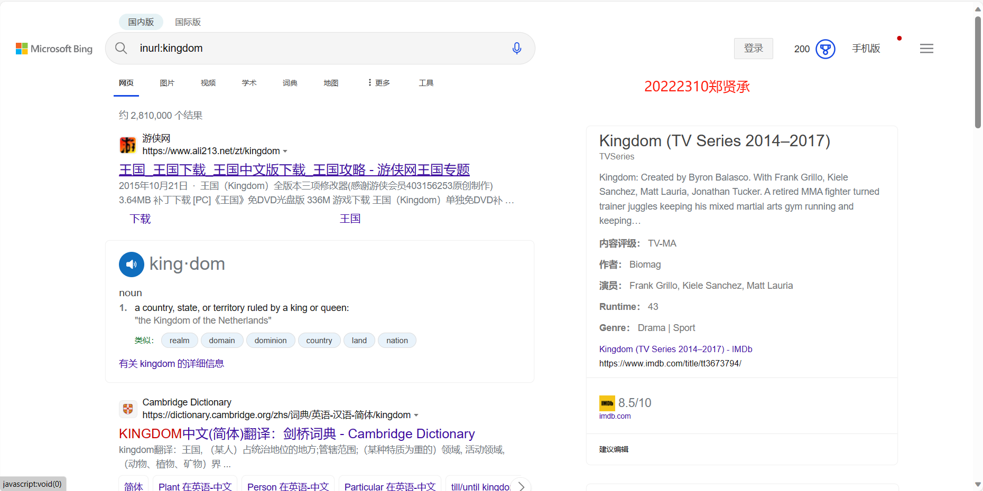Expand dropdown arrow next to Cambridge URL

coord(416,416)
